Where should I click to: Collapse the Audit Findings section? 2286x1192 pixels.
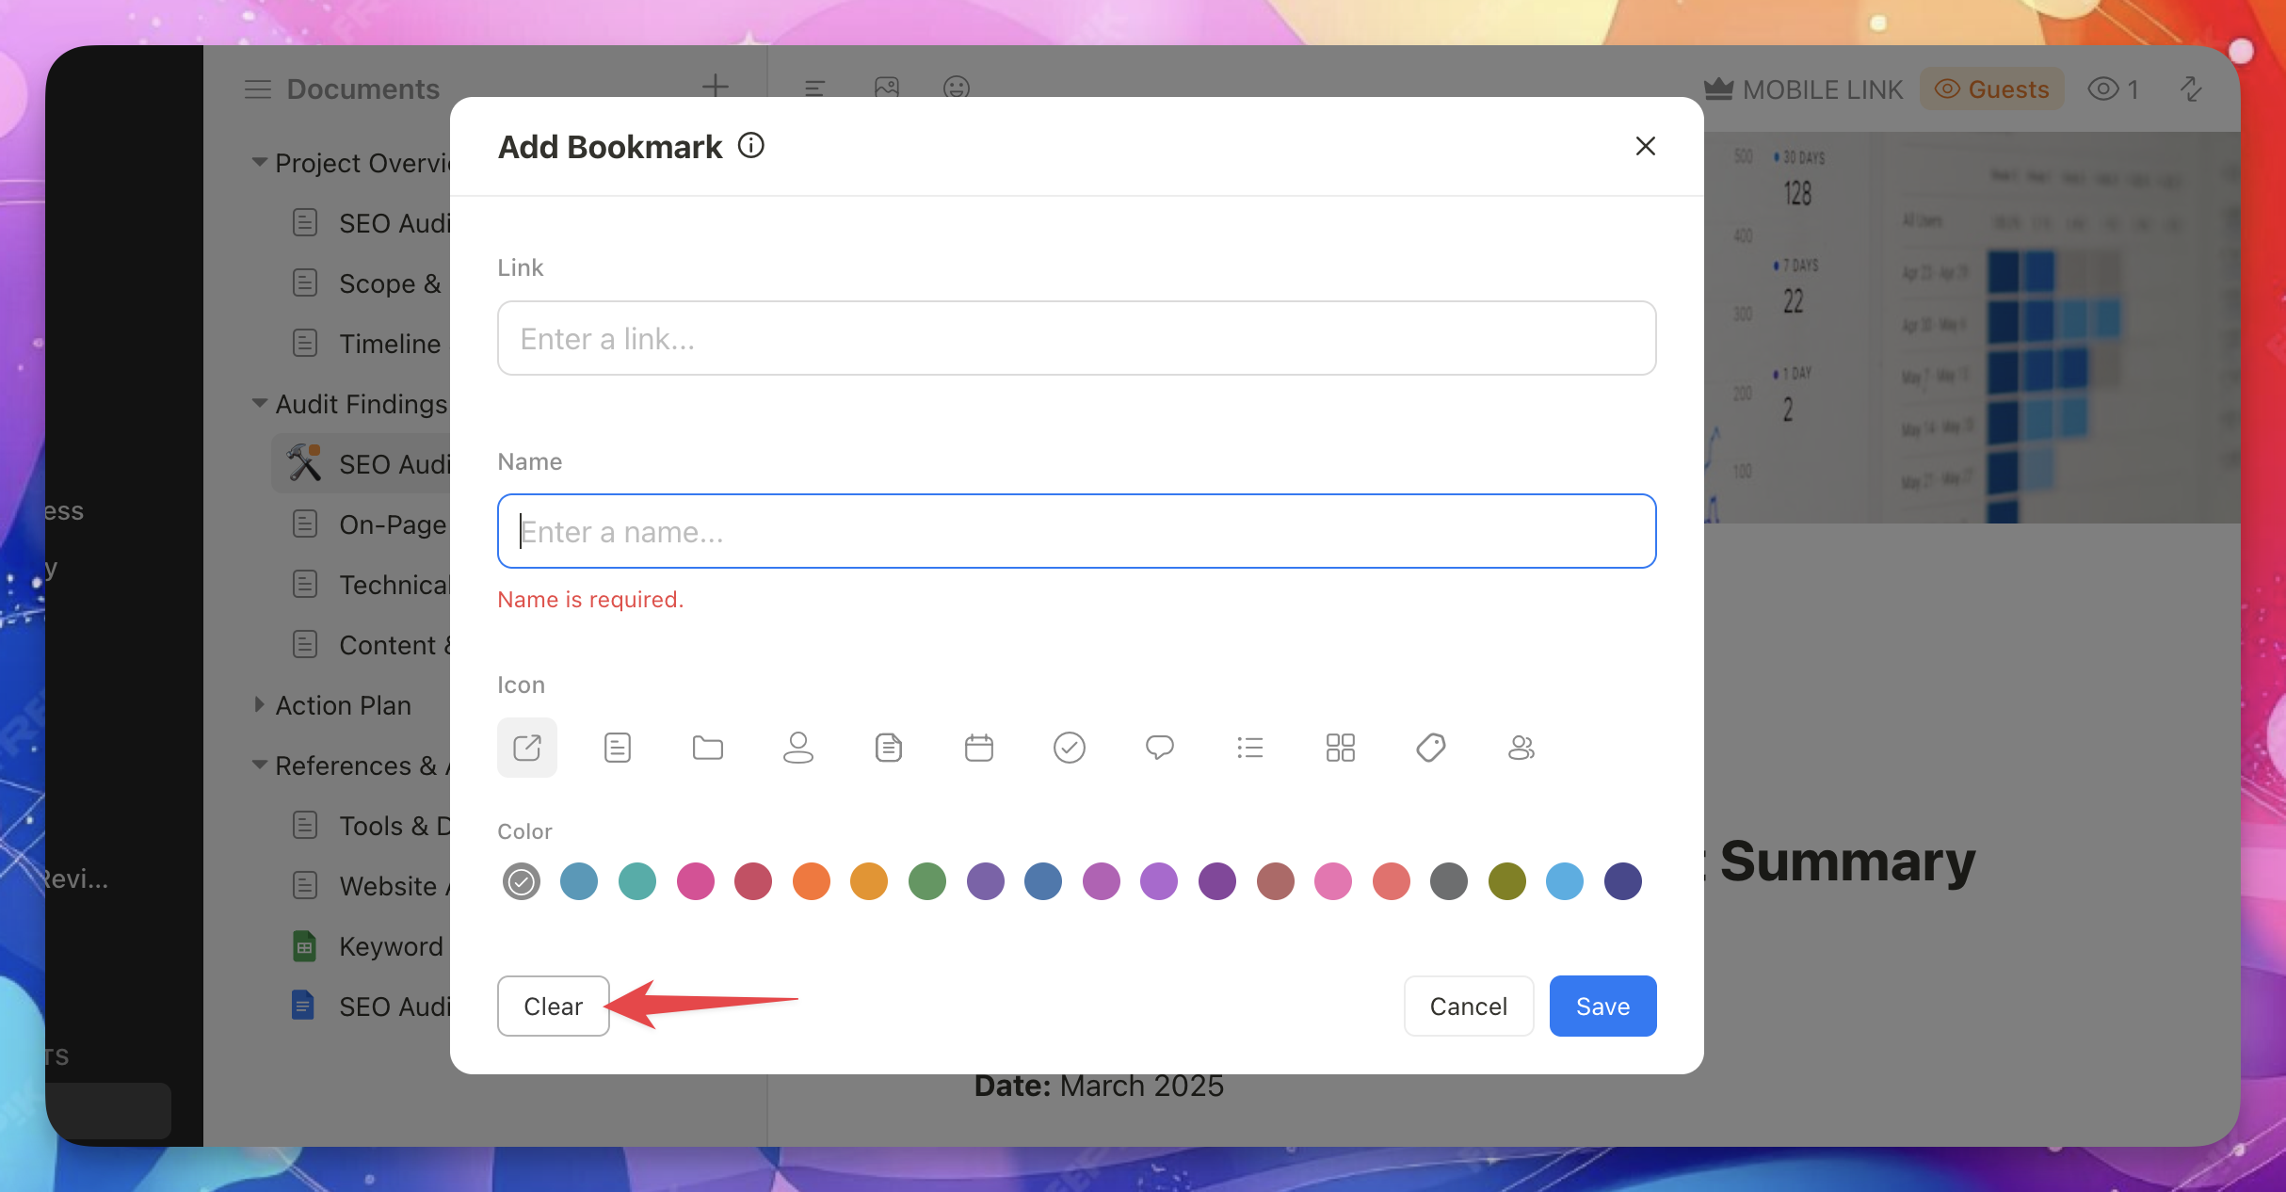pos(259,403)
